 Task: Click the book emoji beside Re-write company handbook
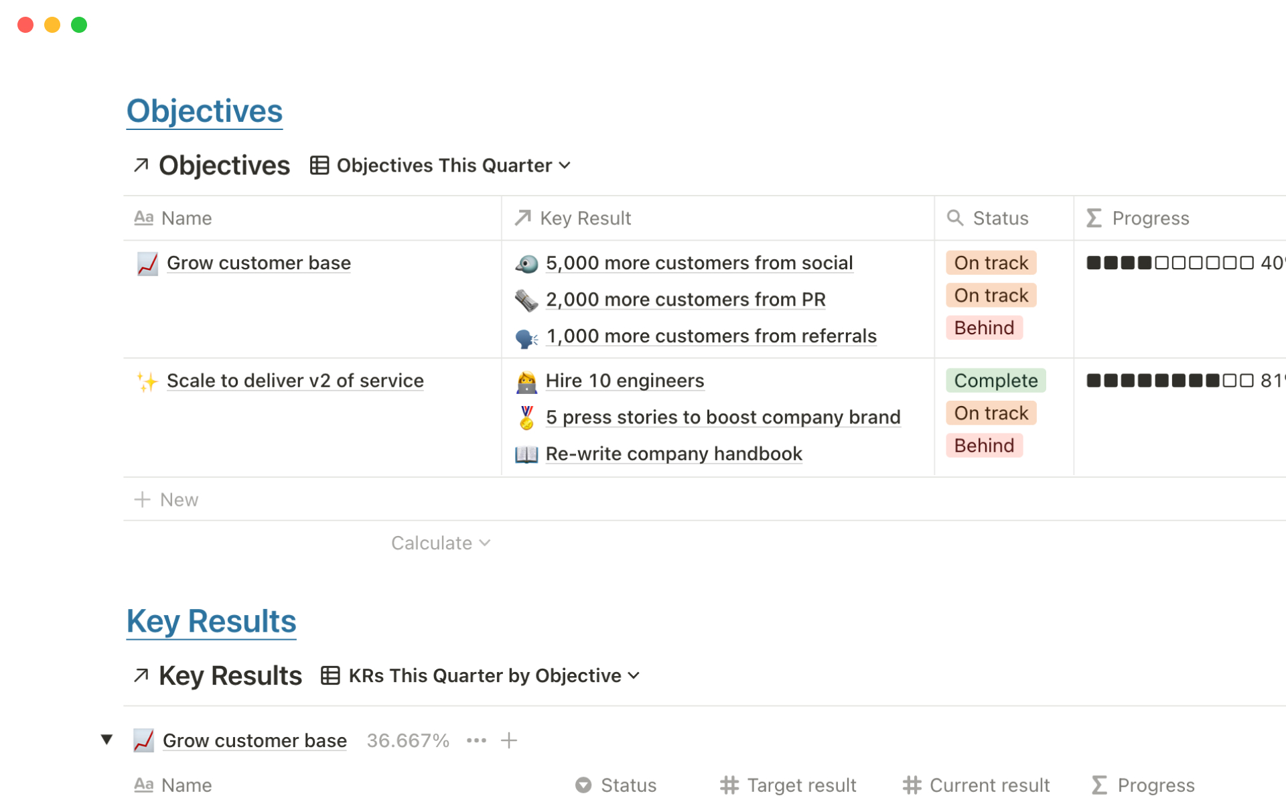pos(526,454)
